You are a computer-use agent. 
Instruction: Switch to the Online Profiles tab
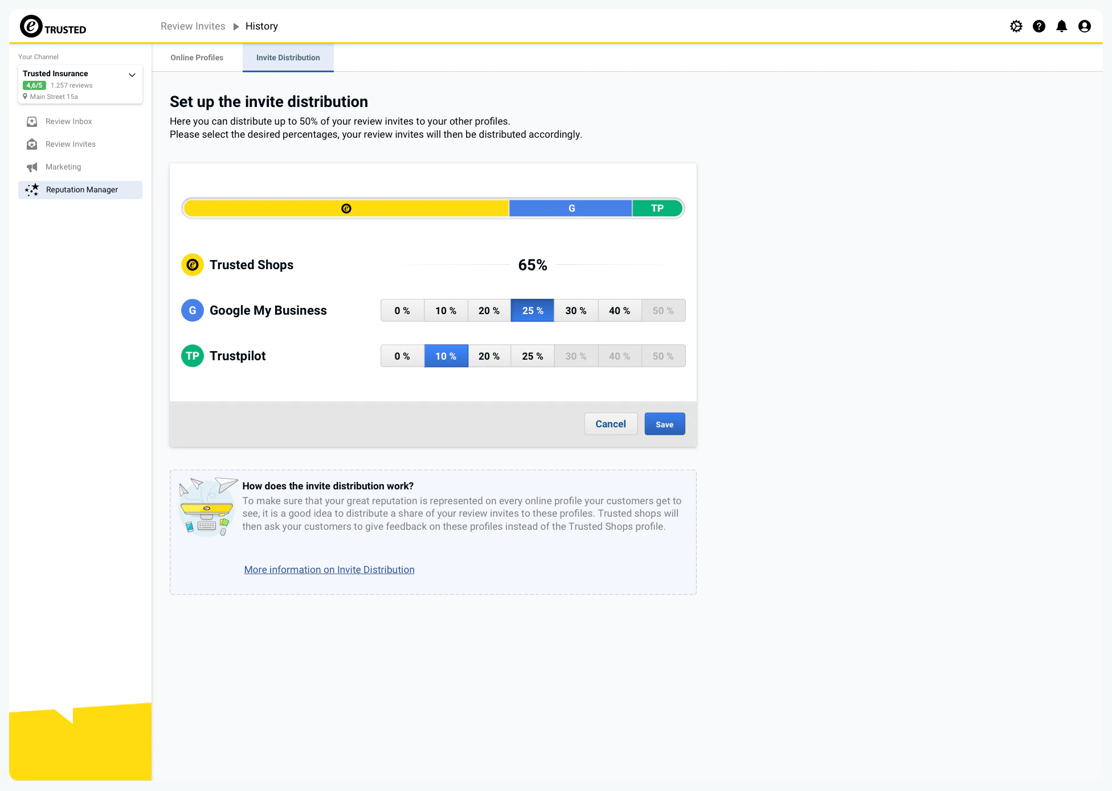197,57
